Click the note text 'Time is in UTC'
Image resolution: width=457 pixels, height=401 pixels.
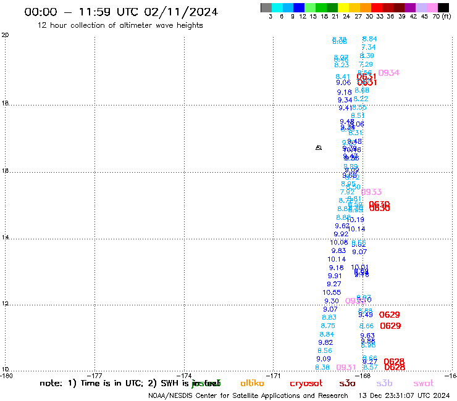point(112,383)
